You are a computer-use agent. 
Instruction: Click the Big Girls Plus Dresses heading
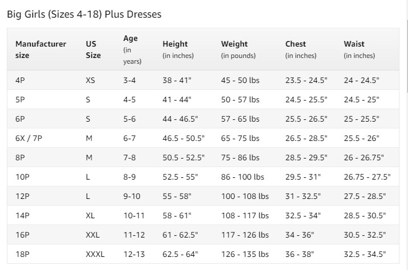click(84, 14)
